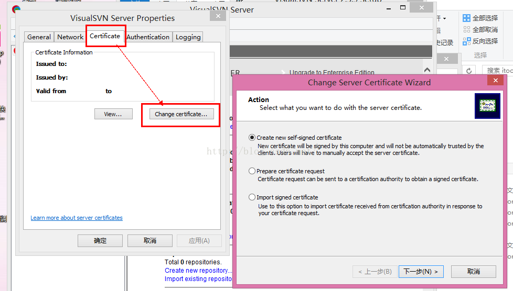This screenshot has height=291, width=513.
Task: Click the Total 0 repositories text
Action: (x=193, y=262)
